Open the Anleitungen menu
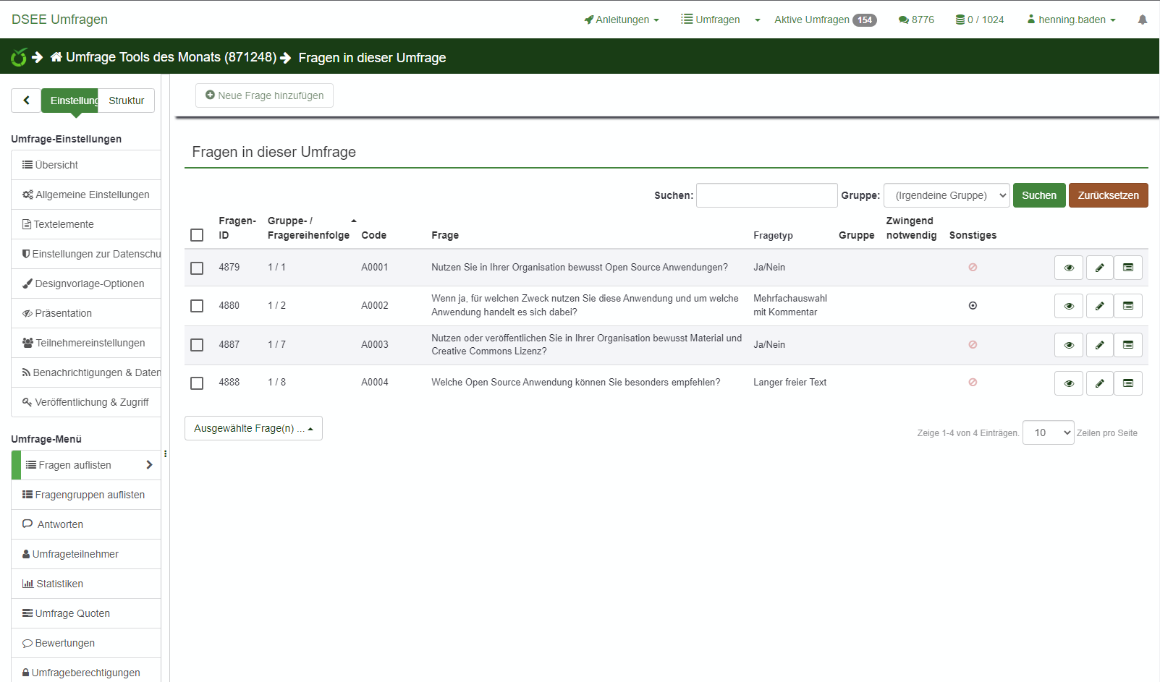 [x=621, y=20]
